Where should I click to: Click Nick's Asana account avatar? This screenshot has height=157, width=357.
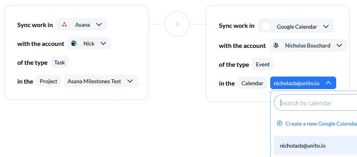coord(74,43)
